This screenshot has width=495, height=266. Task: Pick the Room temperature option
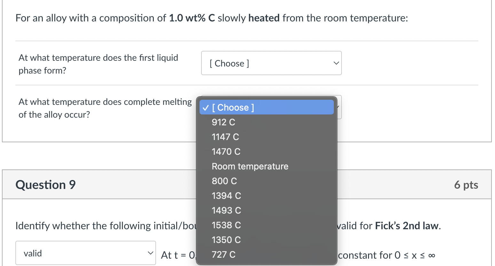pyautogui.click(x=250, y=166)
